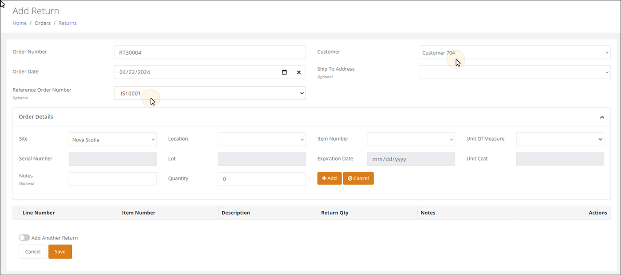Open the Site dropdown showing Nova Scotia
Screen dimensions: 621x275
click(x=113, y=139)
